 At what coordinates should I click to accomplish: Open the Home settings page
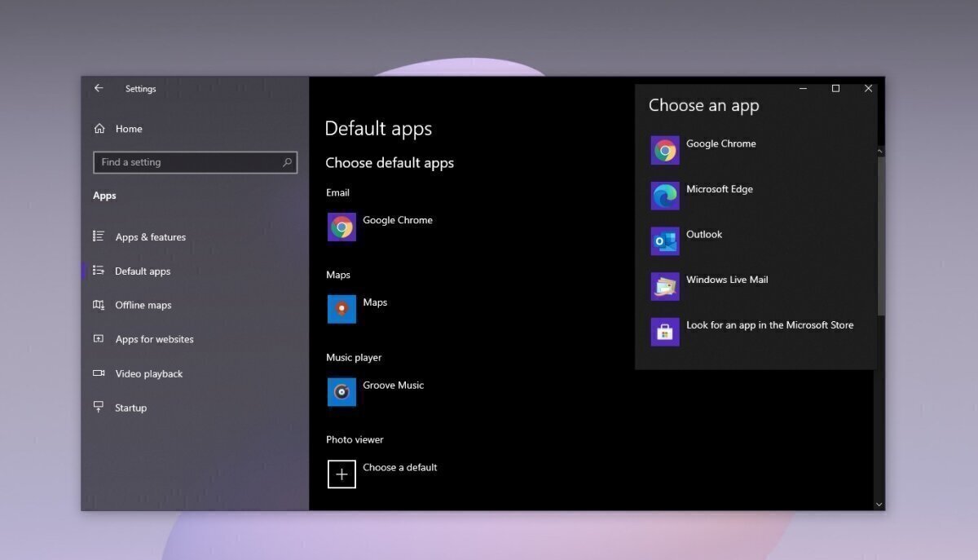point(128,129)
